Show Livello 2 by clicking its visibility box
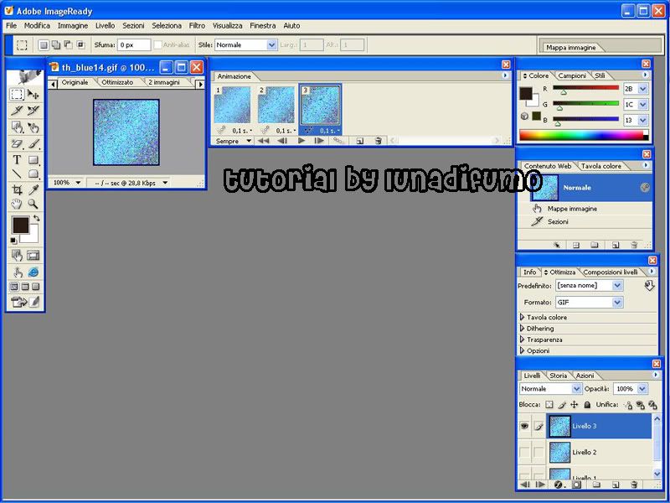The image size is (670, 503). pyautogui.click(x=524, y=452)
